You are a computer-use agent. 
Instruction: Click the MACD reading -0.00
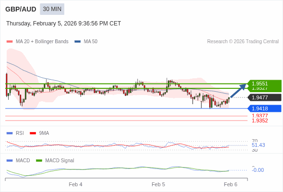[x=258, y=170]
